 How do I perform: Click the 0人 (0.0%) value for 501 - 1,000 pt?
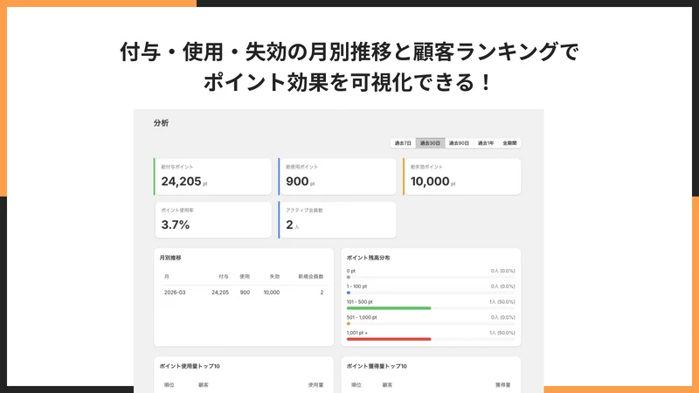pyautogui.click(x=503, y=317)
